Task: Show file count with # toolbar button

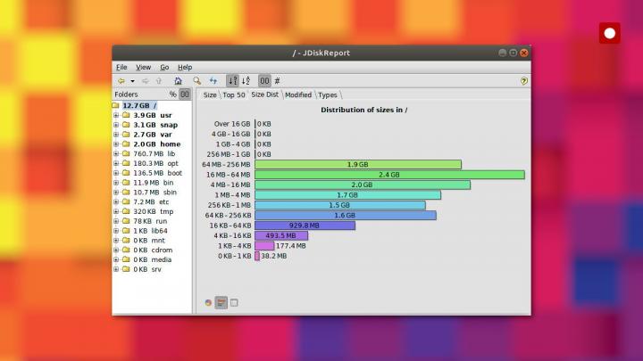Action: (277, 80)
